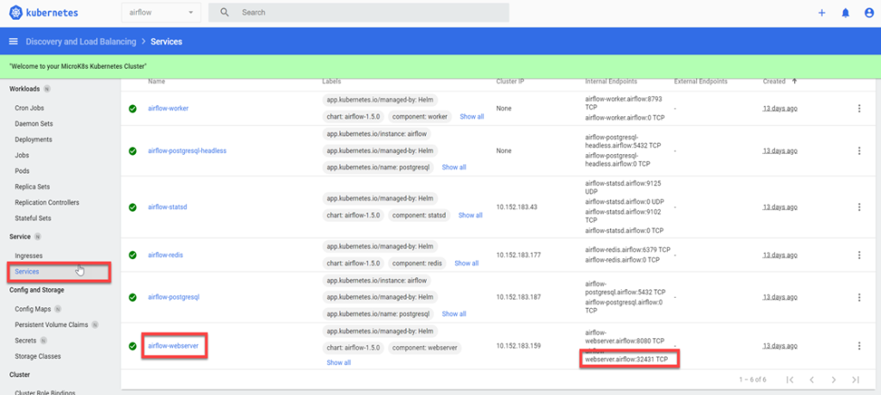
Task: Select Deployments in the sidebar
Action: [34, 139]
